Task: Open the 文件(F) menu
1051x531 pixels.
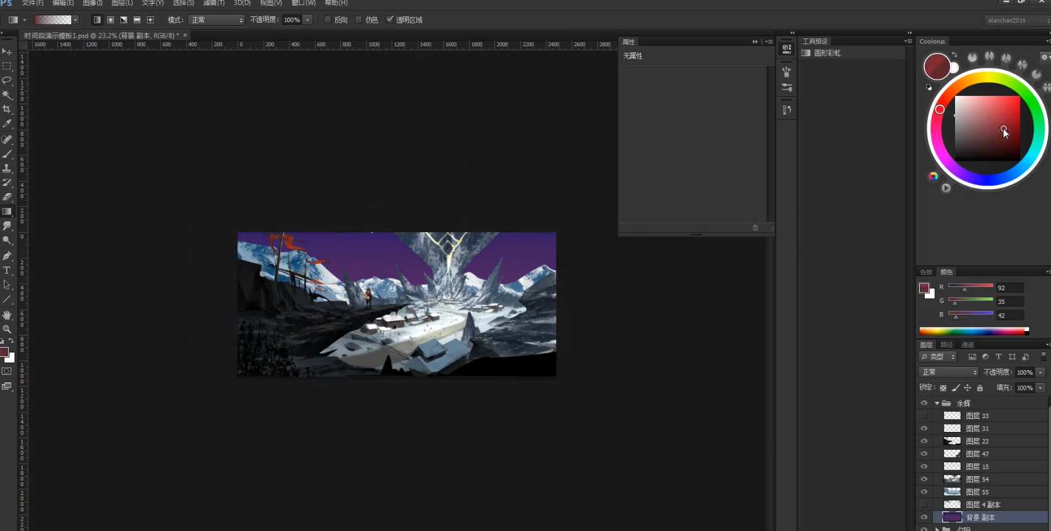Action: (x=33, y=3)
